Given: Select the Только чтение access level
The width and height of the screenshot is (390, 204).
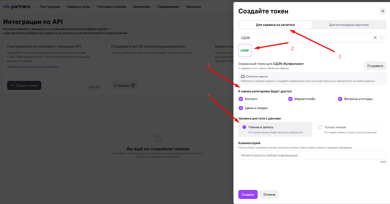Looking at the screenshot, I should pyautogui.click(x=320, y=127).
